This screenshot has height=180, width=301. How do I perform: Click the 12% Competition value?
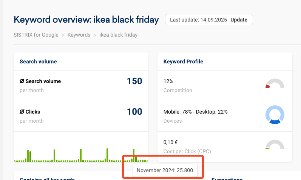168,81
